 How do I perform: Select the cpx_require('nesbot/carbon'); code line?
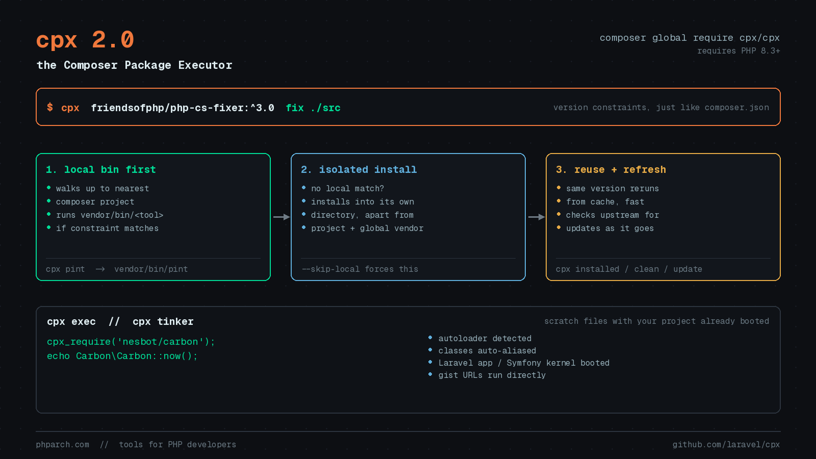click(131, 342)
